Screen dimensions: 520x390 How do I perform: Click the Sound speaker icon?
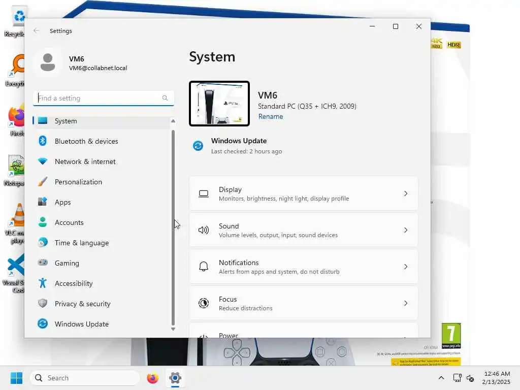pos(204,230)
